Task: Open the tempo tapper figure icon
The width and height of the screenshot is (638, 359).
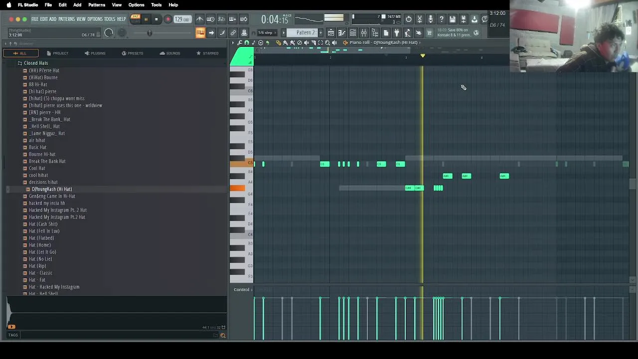Action: point(408,33)
